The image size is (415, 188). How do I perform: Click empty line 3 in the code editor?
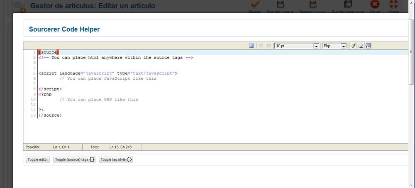222,63
